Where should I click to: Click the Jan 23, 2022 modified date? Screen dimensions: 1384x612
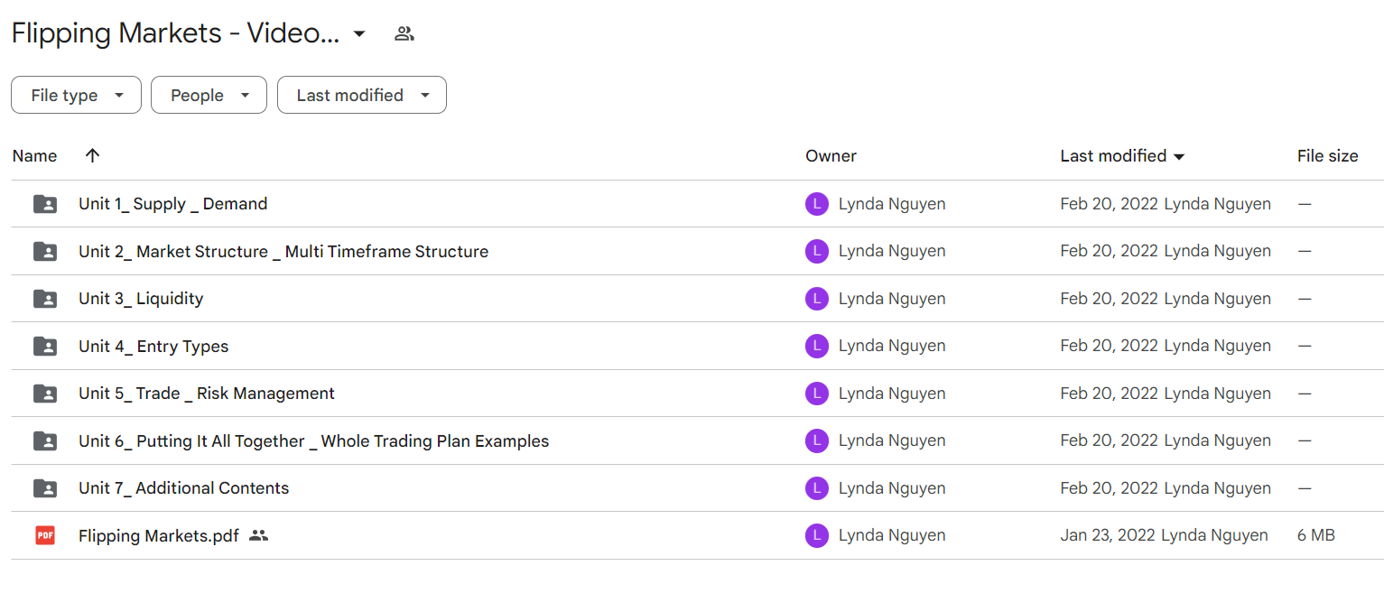[1108, 535]
